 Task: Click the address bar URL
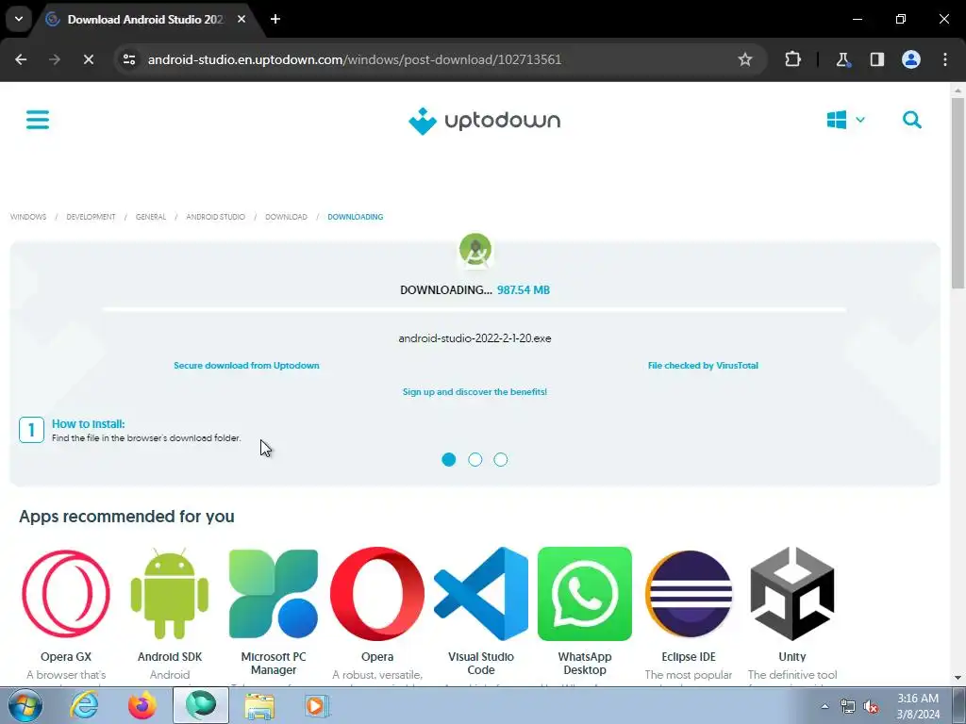point(355,59)
